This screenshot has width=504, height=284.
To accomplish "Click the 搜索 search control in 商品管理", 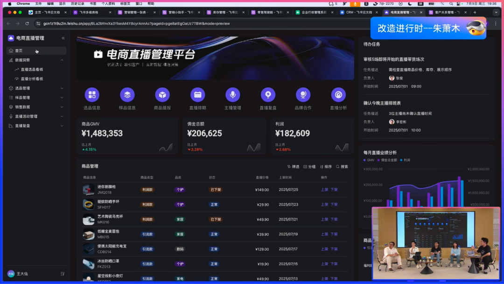I will pyautogui.click(x=342, y=167).
